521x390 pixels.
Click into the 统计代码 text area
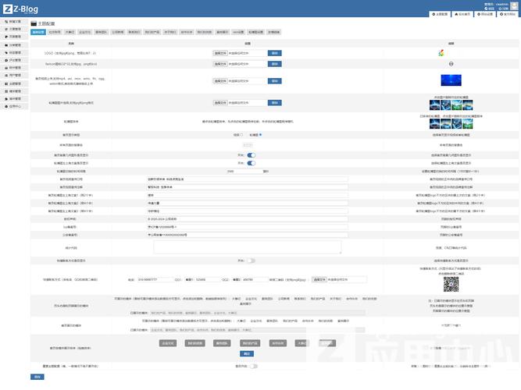click(x=247, y=246)
